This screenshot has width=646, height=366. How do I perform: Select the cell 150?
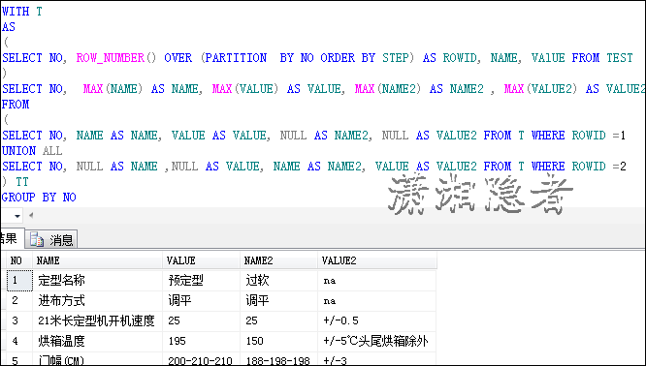pos(279,341)
